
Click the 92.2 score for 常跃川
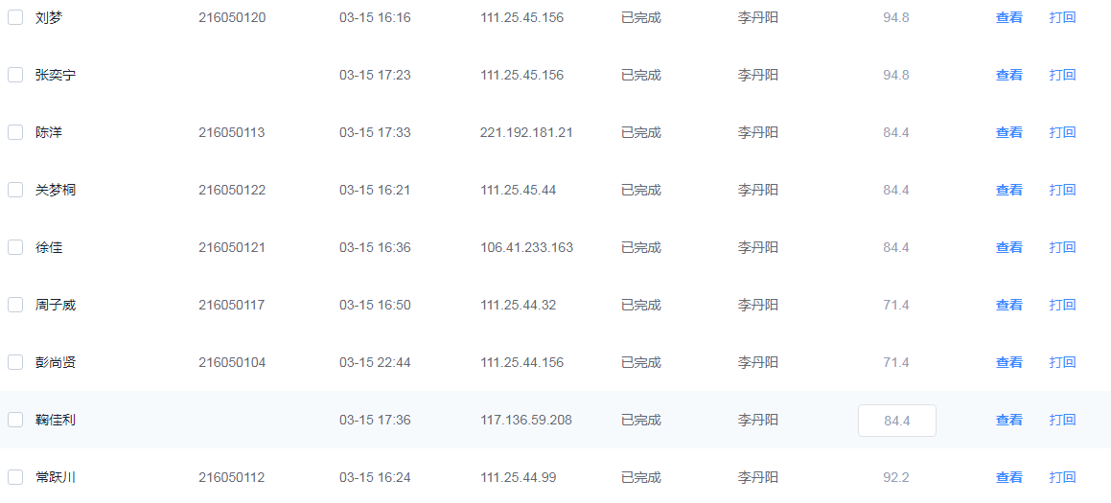pyautogui.click(x=896, y=477)
